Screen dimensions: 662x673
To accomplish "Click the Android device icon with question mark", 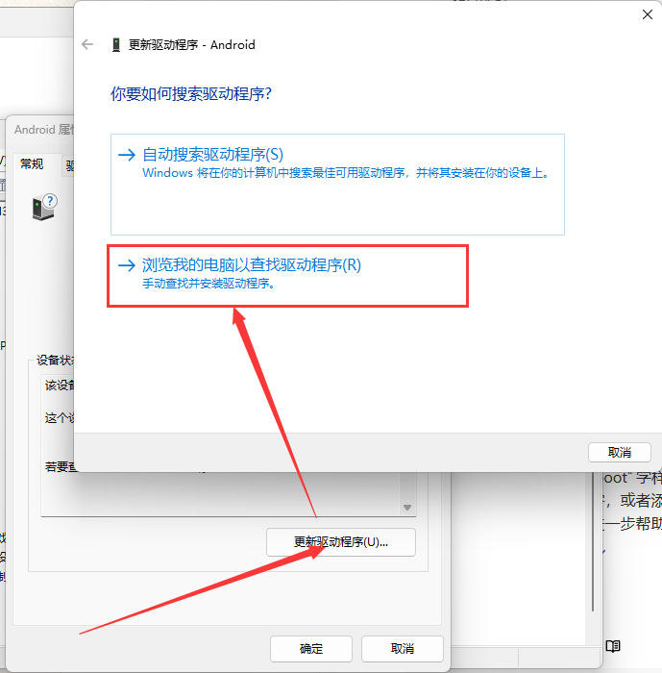I will click(x=44, y=207).
